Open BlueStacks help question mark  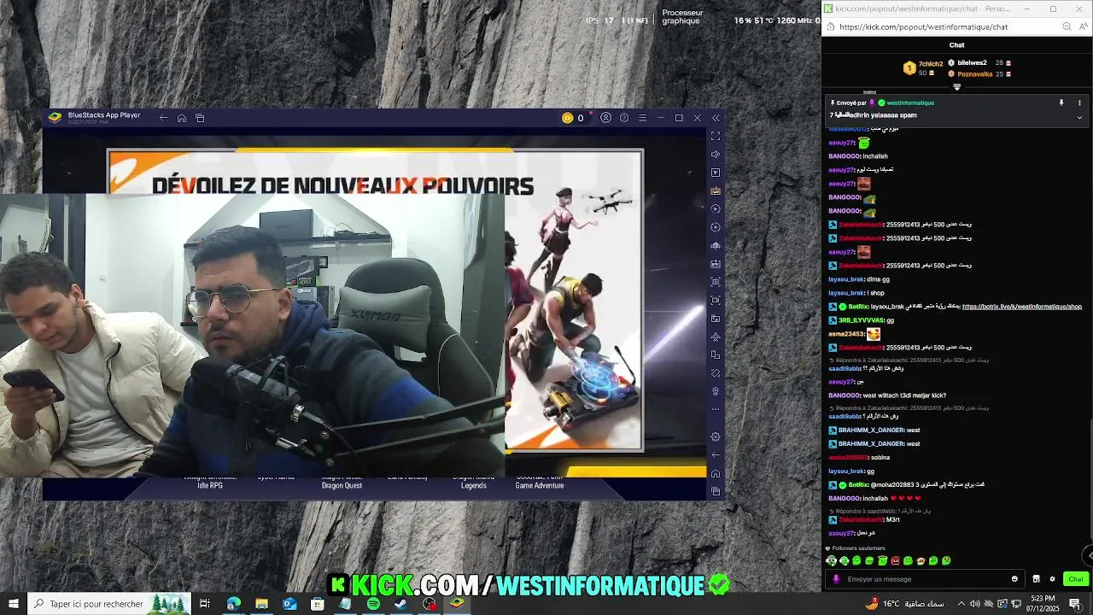[624, 118]
